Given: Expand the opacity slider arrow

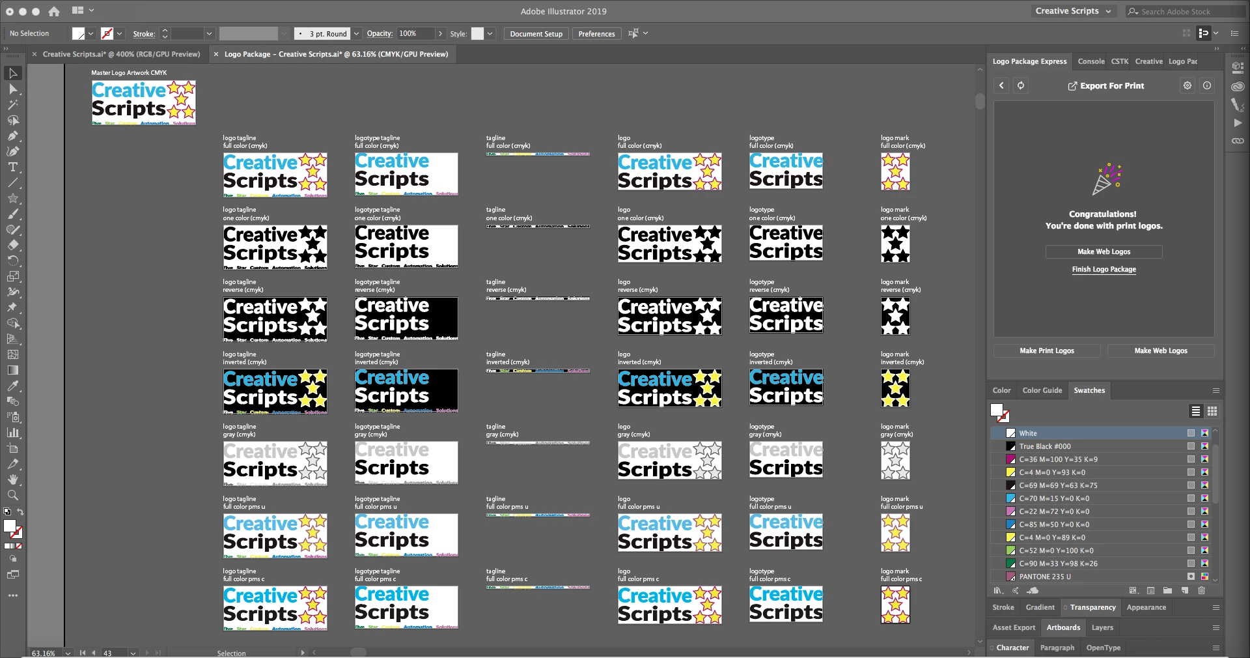Looking at the screenshot, I should 441,34.
